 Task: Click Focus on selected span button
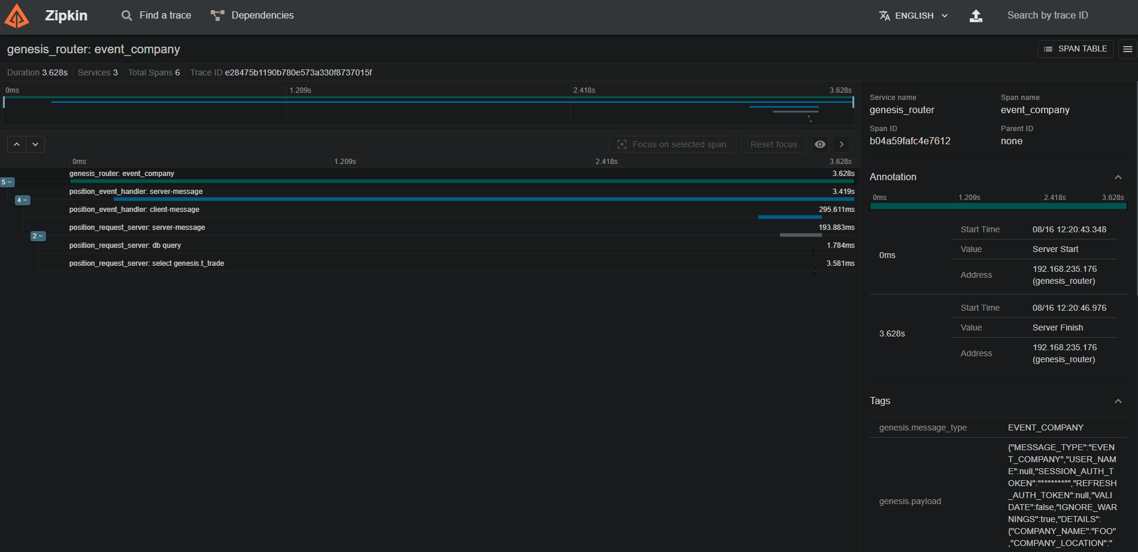coord(672,144)
